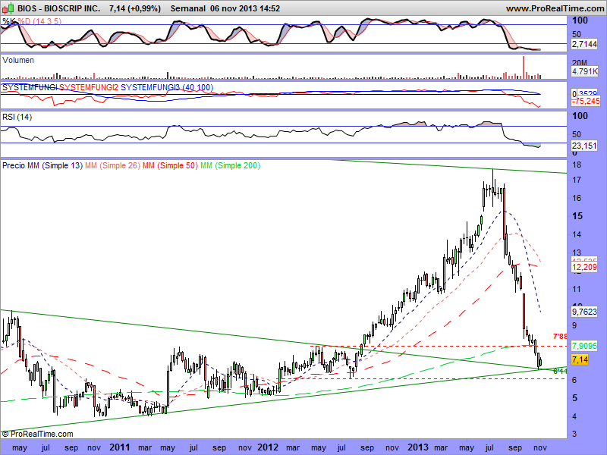Select the 9,7623 moving average tag
607x455 pixels.
(x=584, y=312)
